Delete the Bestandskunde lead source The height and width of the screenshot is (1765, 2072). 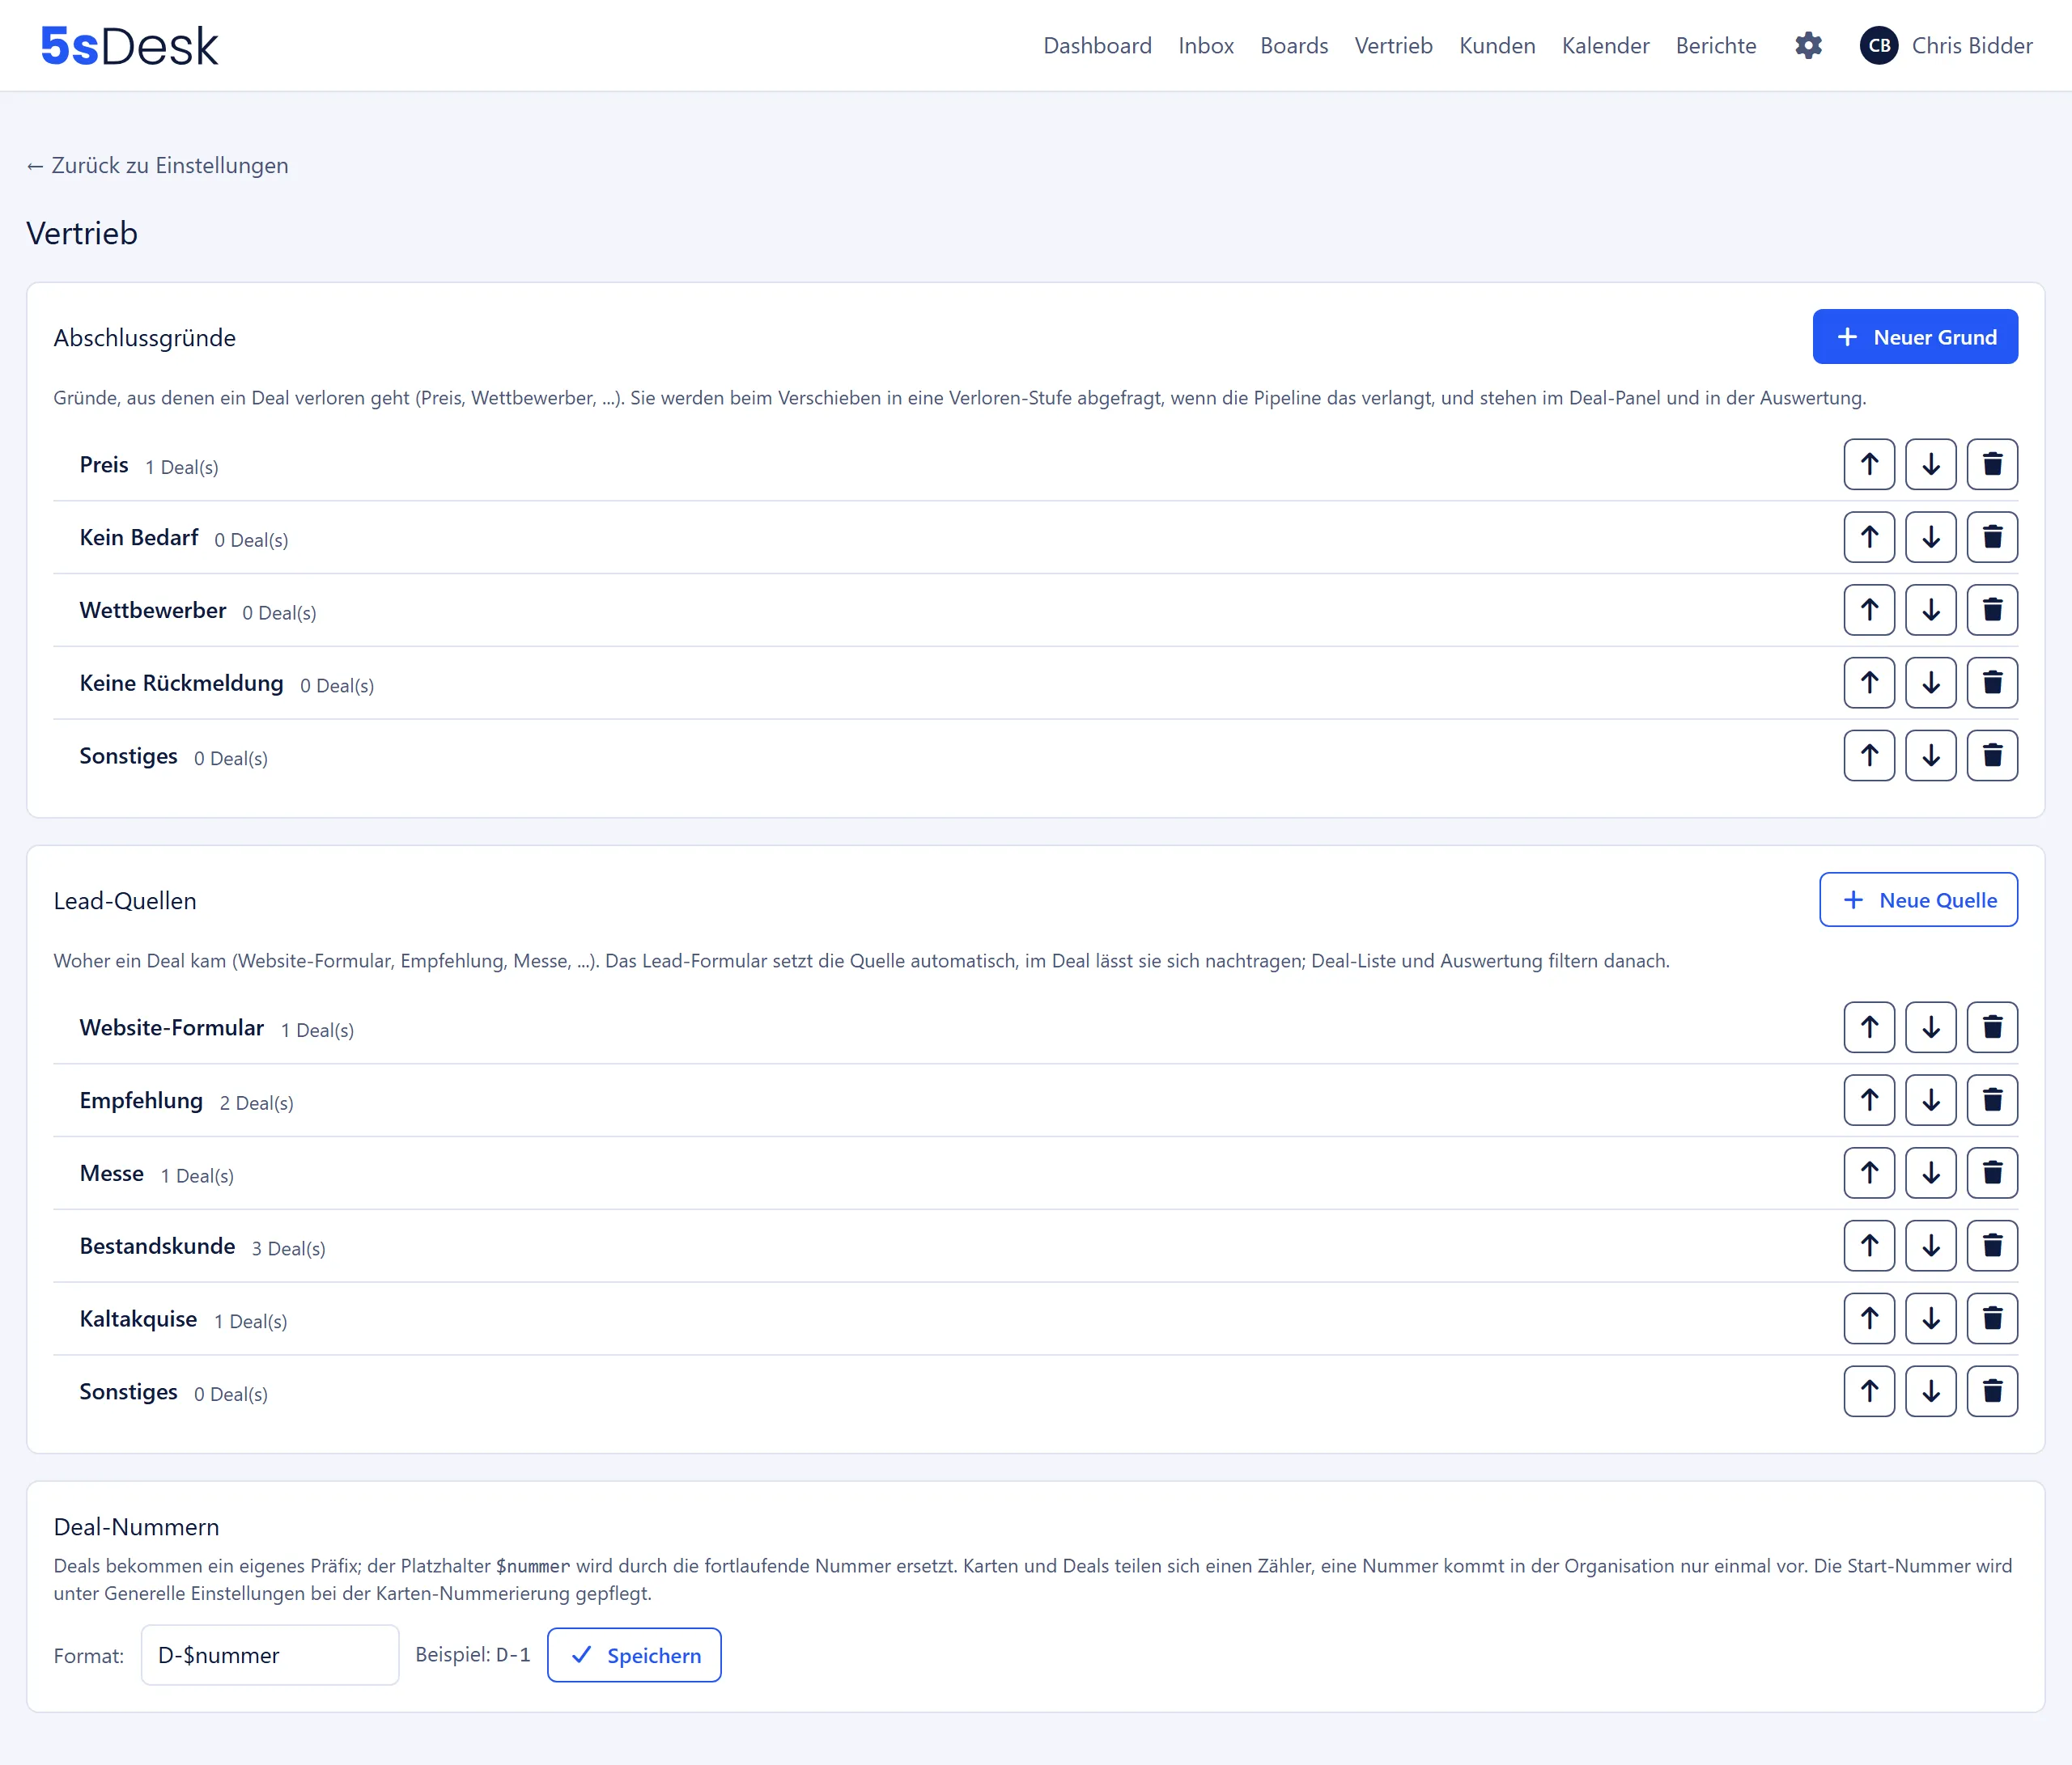click(x=1992, y=1247)
